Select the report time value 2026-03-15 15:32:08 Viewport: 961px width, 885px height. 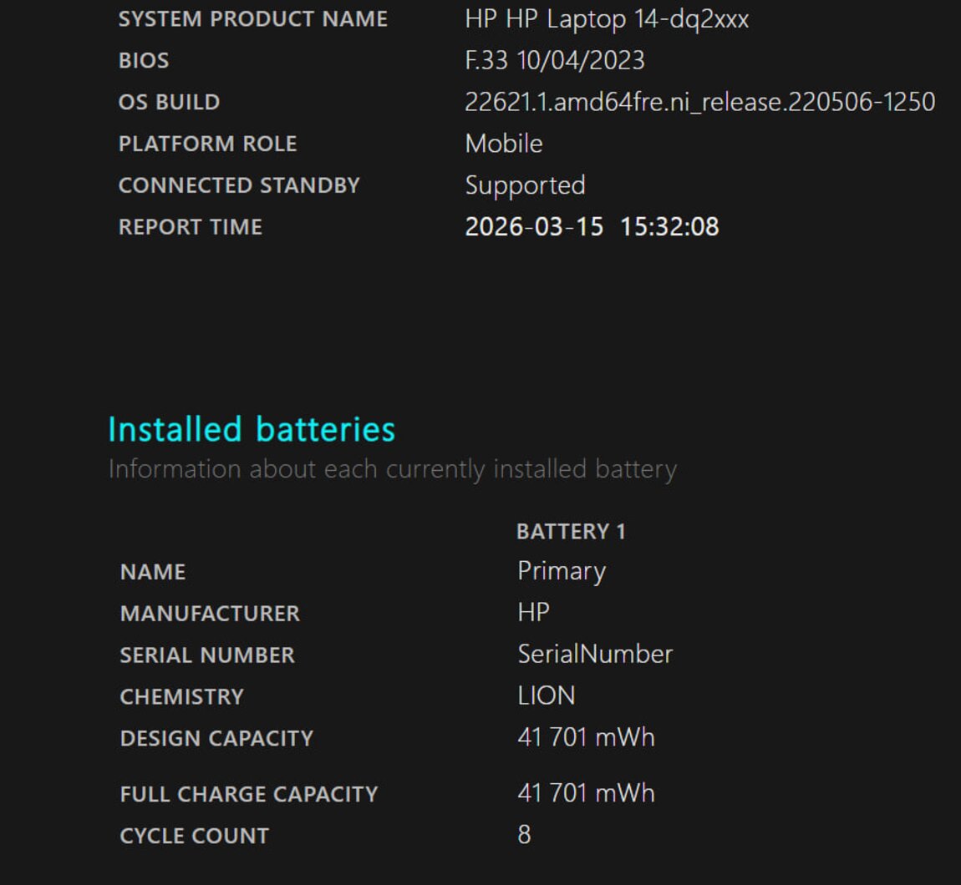592,227
